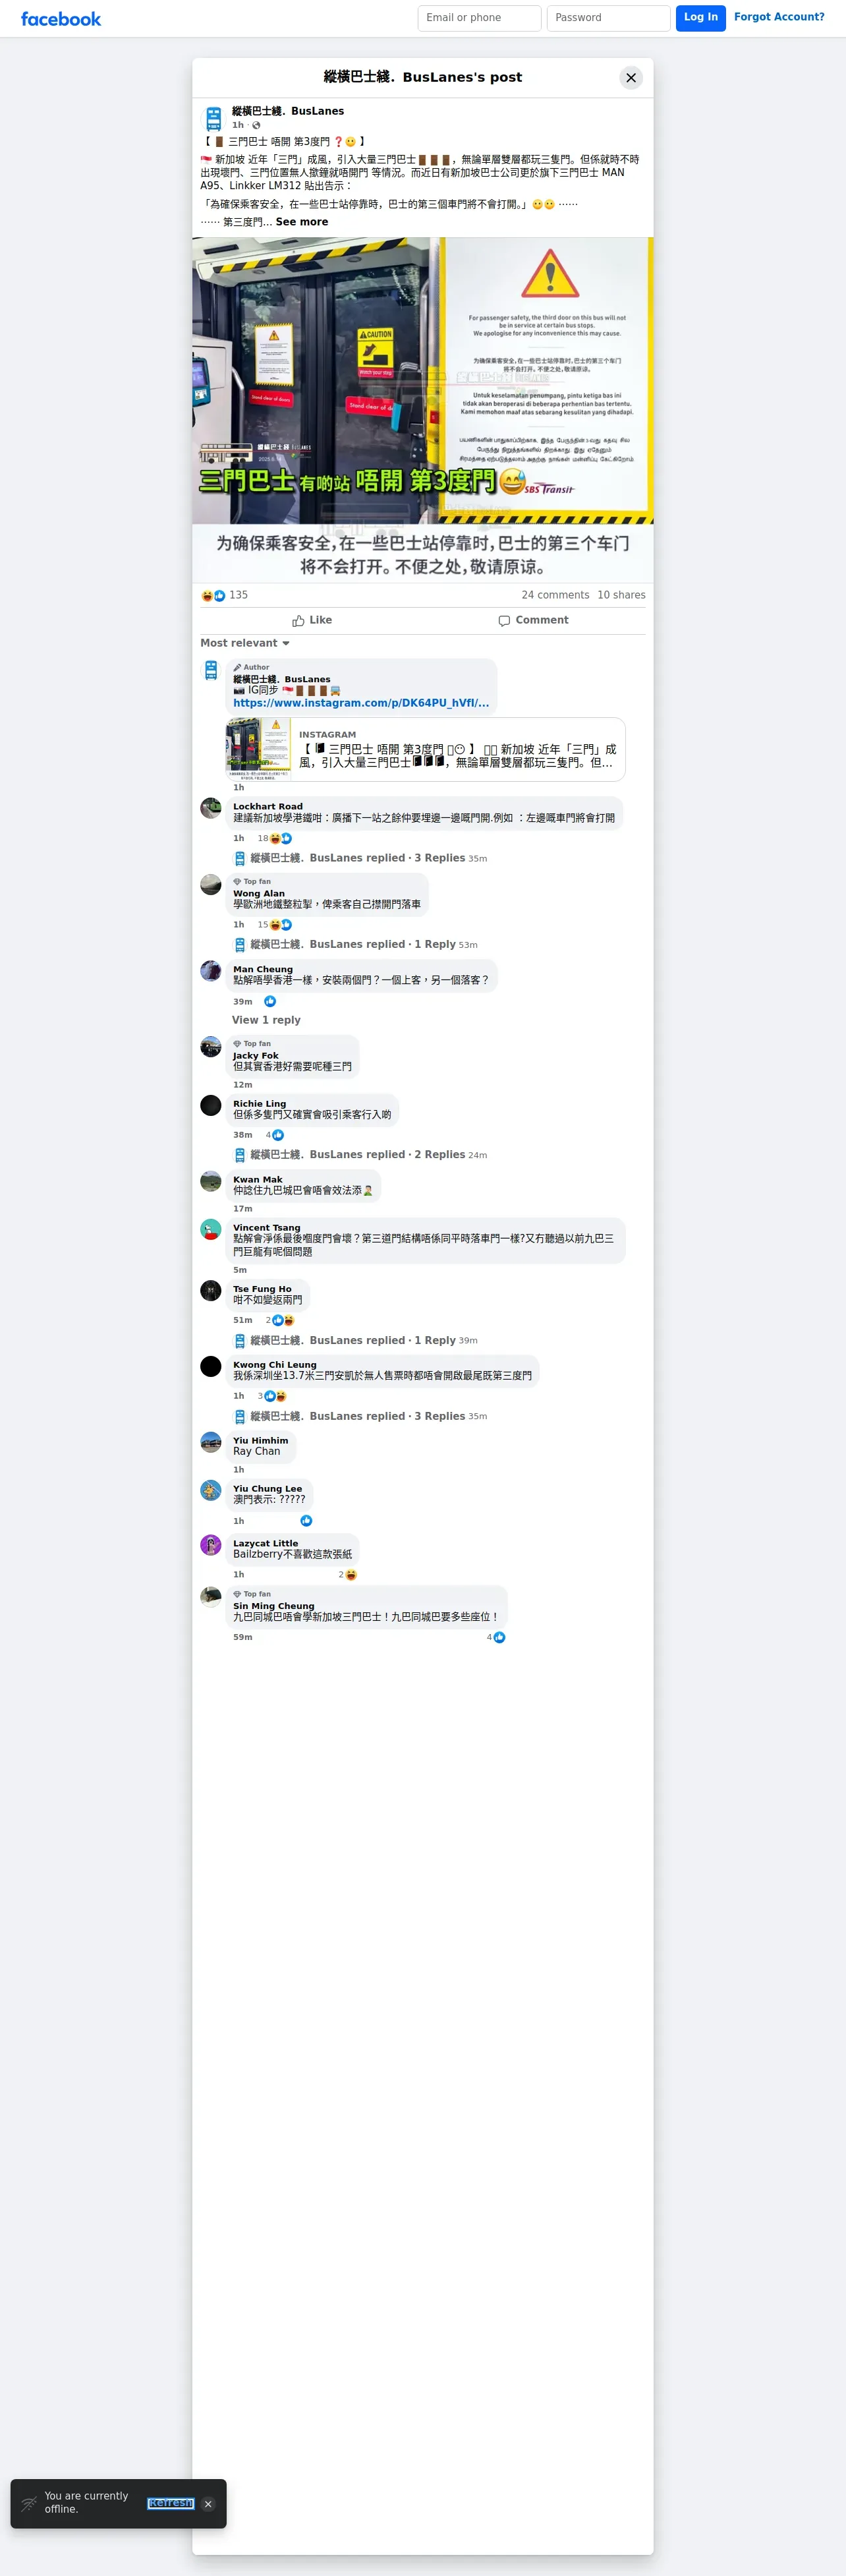Click the Facebook logo
The height and width of the screenshot is (2576, 846).
click(61, 19)
